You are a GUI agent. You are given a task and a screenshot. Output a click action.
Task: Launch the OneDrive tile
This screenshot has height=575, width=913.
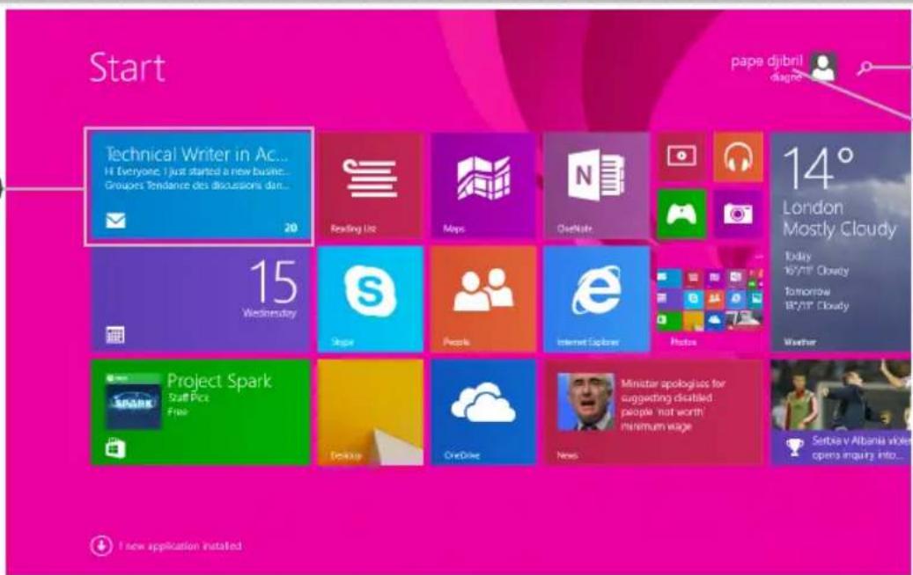(x=483, y=412)
